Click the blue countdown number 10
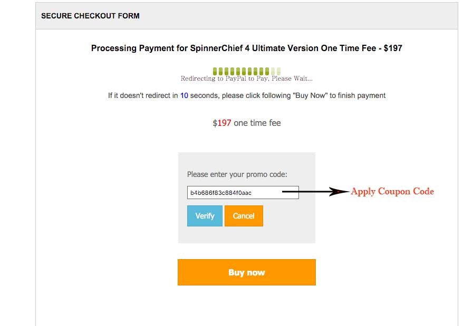 pos(184,96)
